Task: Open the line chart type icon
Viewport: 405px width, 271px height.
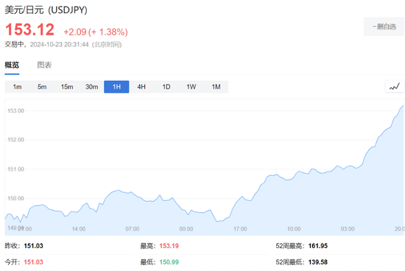Action: 395,87
